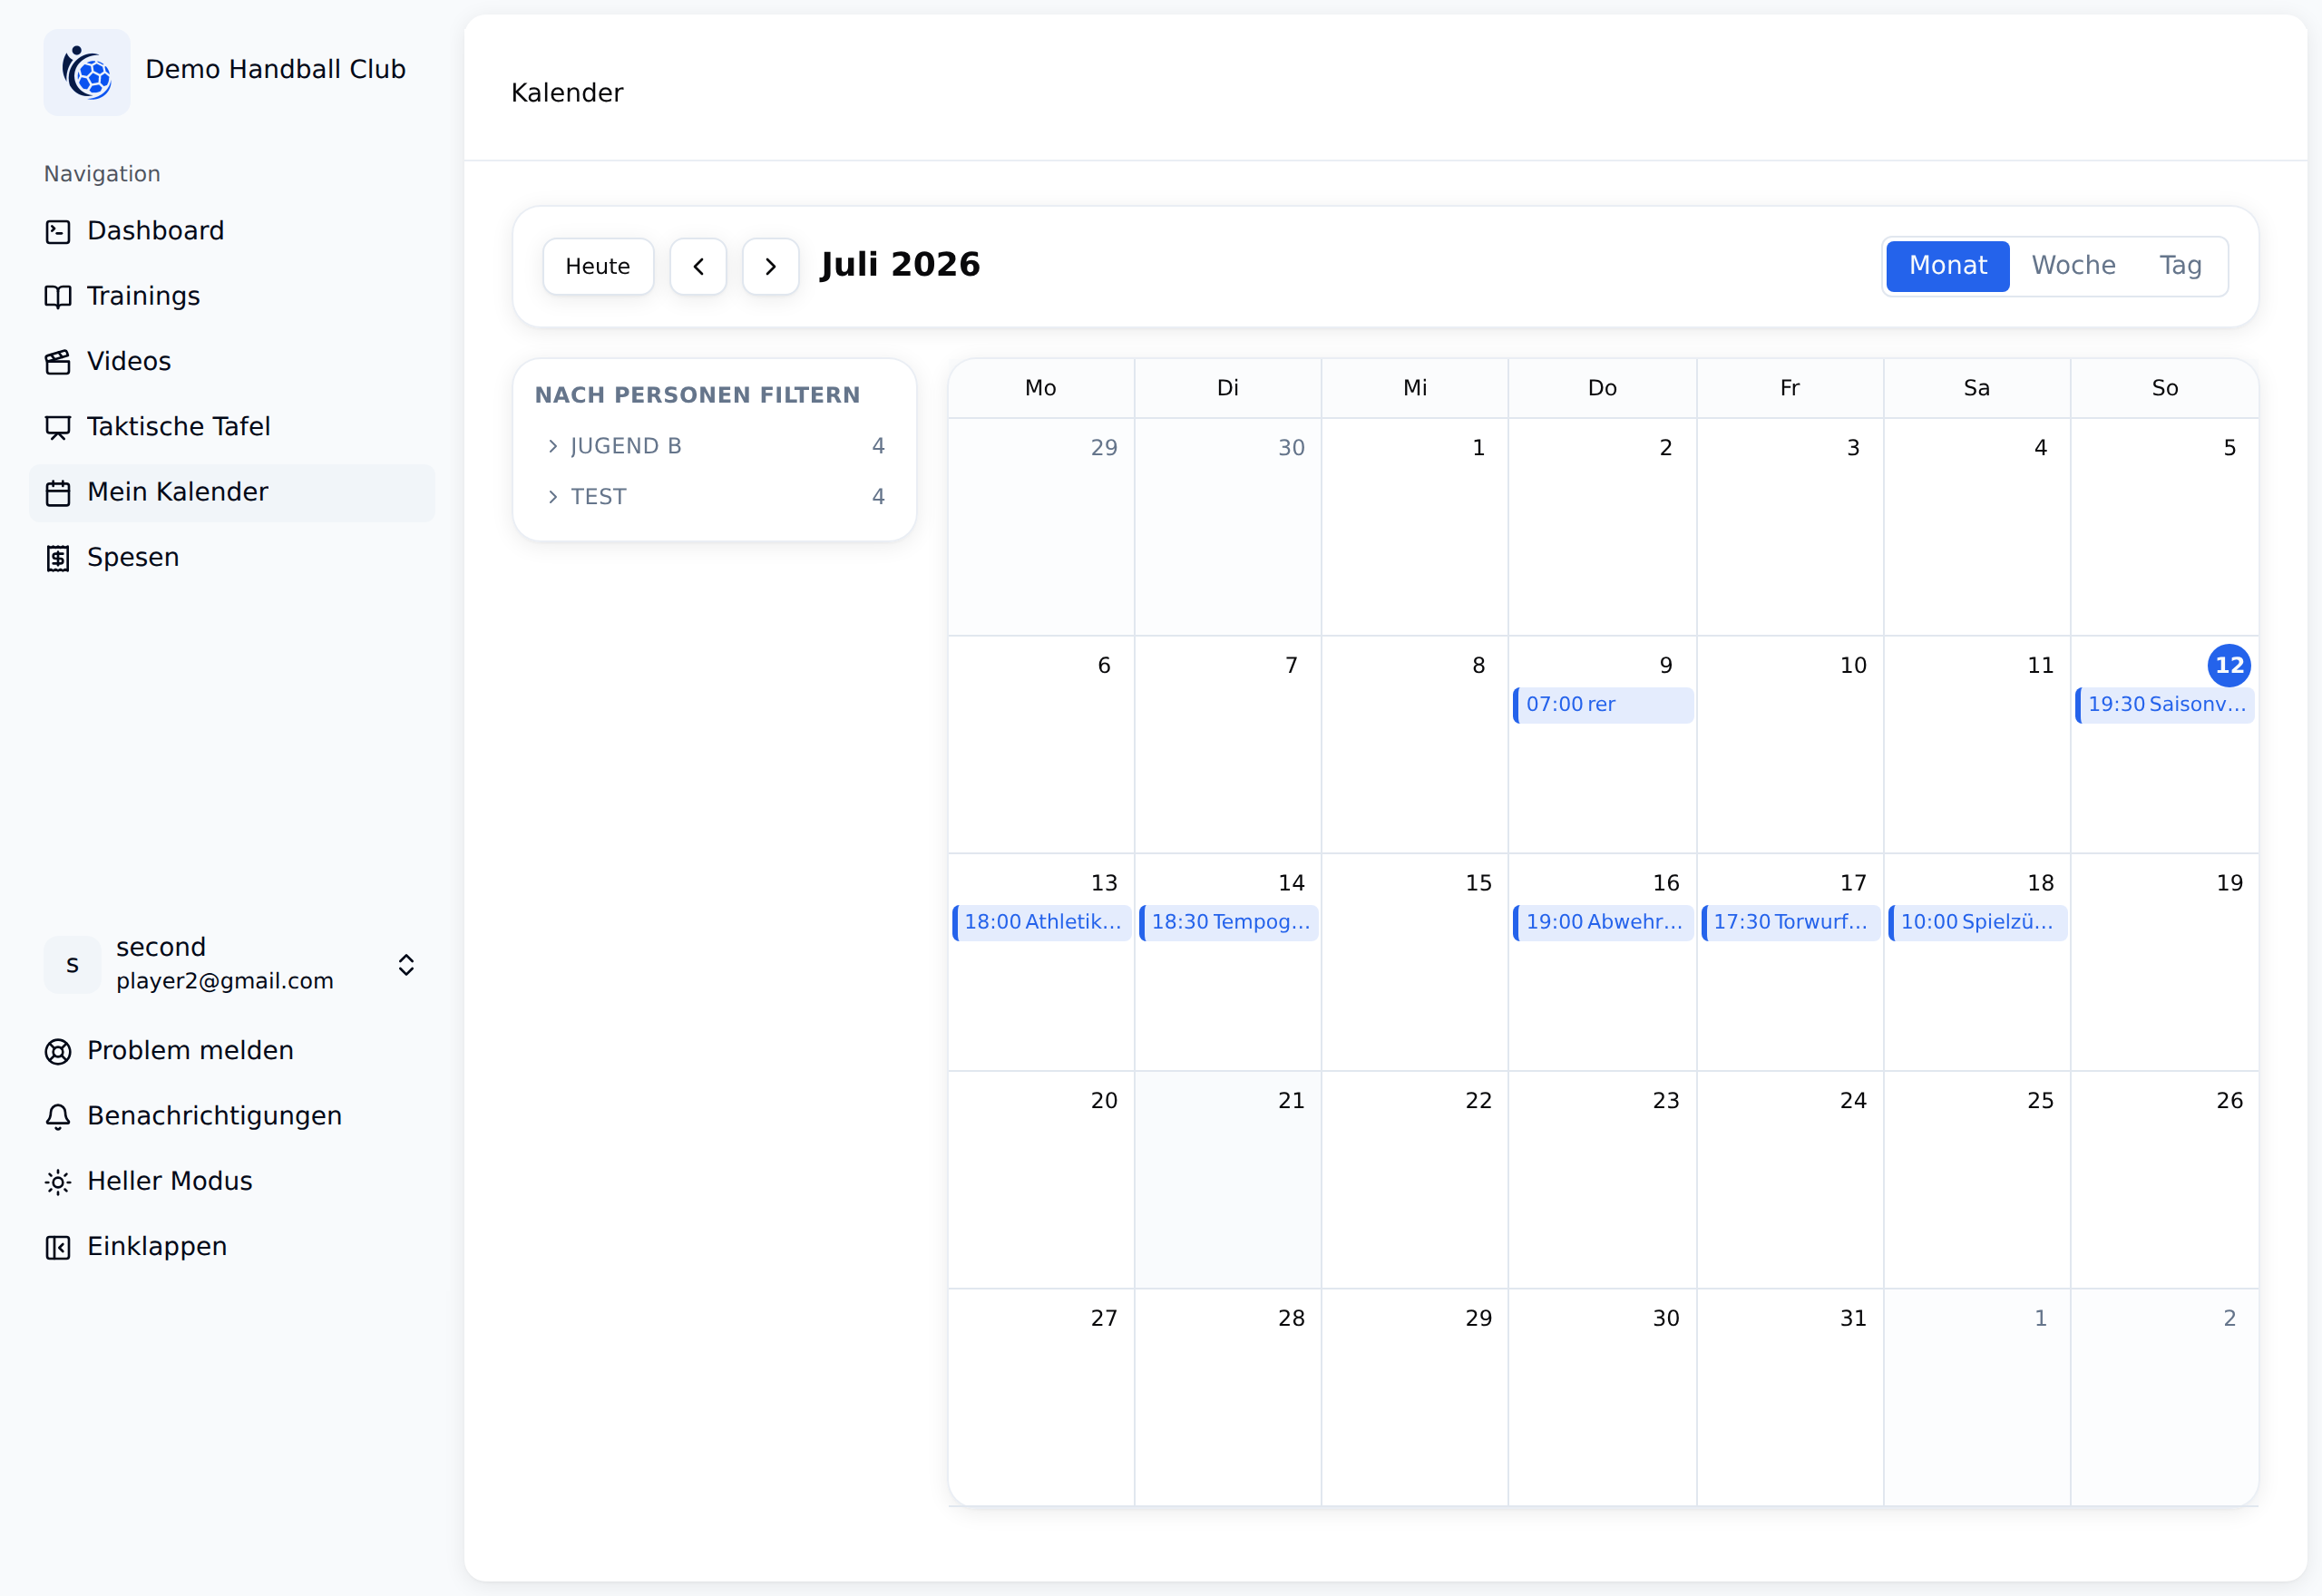Viewport: 2322px width, 1596px height.
Task: Open the 18:30 Tempog… event
Action: [1229, 922]
